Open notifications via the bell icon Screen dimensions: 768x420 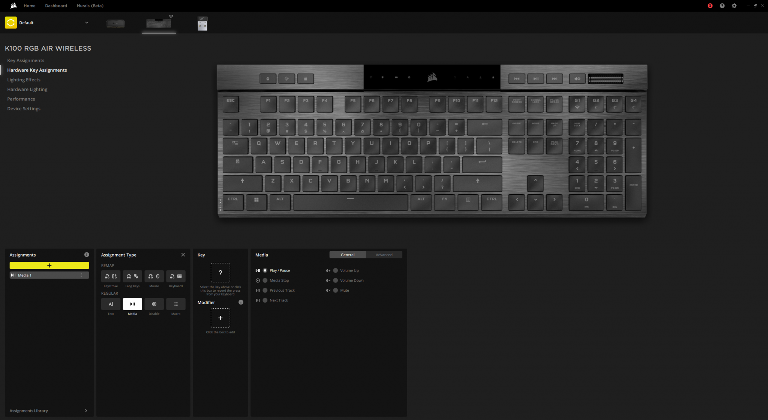coord(709,6)
